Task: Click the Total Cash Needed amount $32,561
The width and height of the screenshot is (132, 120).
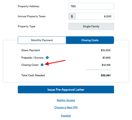Action: [106, 75]
